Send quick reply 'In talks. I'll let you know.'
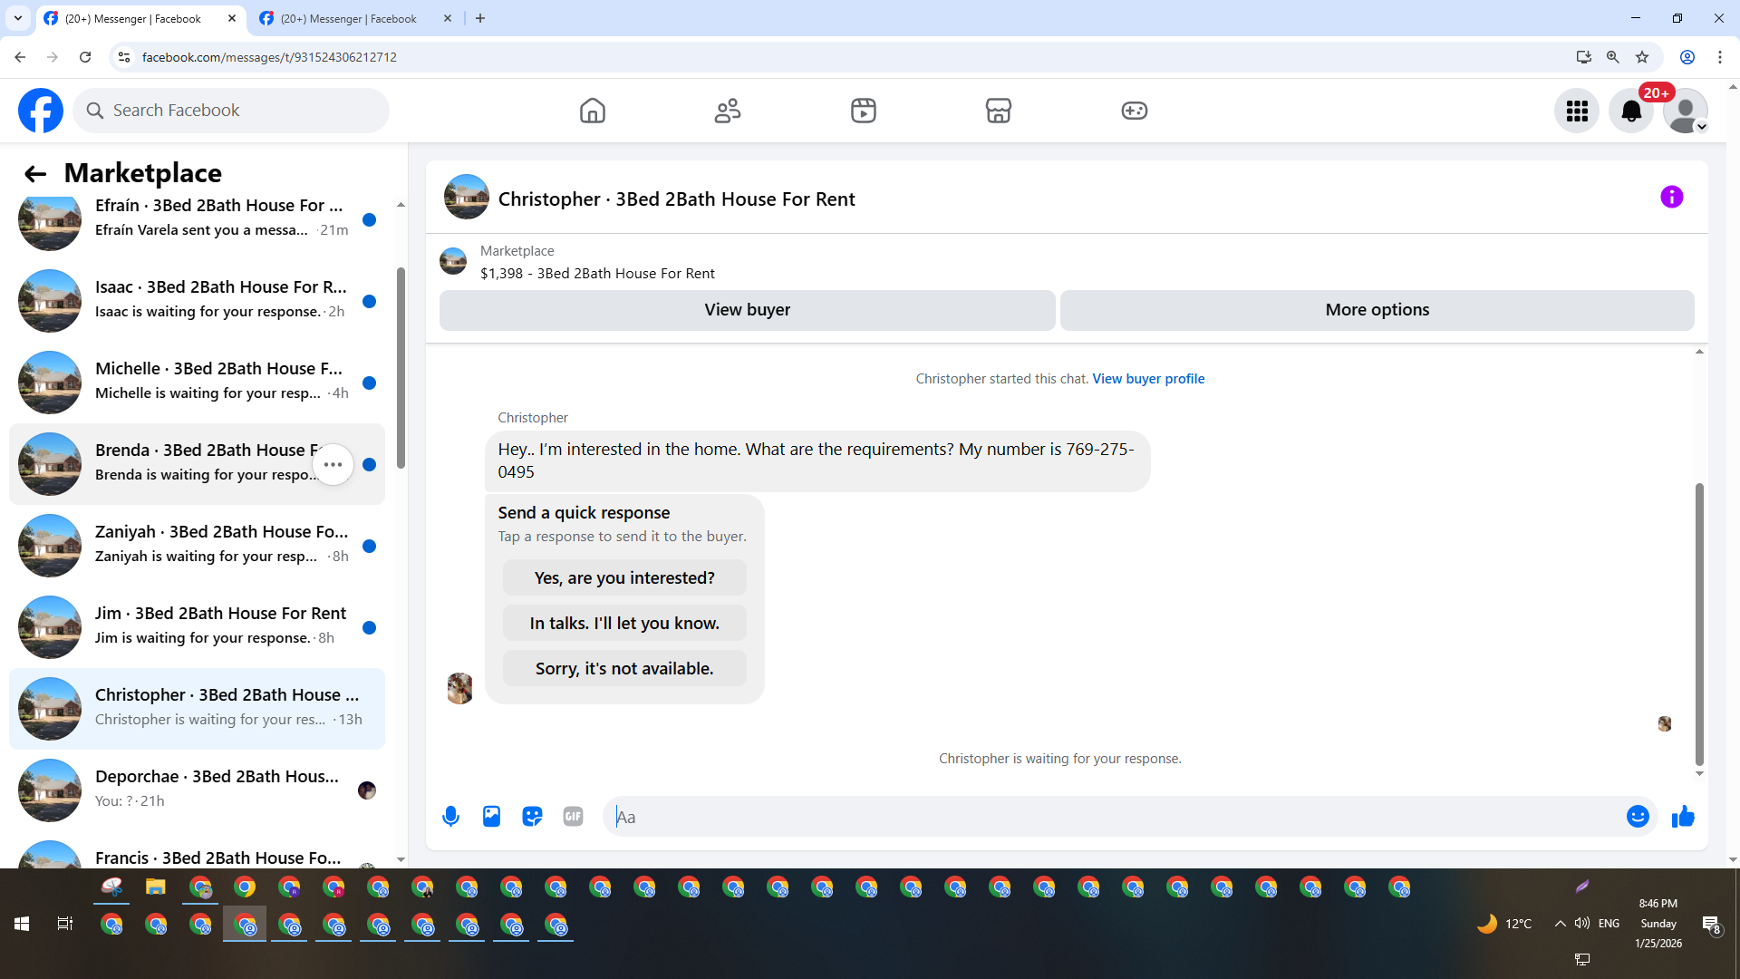Viewport: 1740px width, 979px height. (x=624, y=624)
